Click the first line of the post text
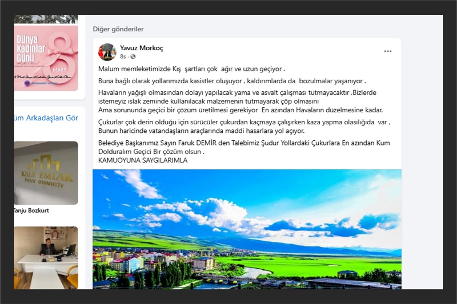 (x=191, y=69)
